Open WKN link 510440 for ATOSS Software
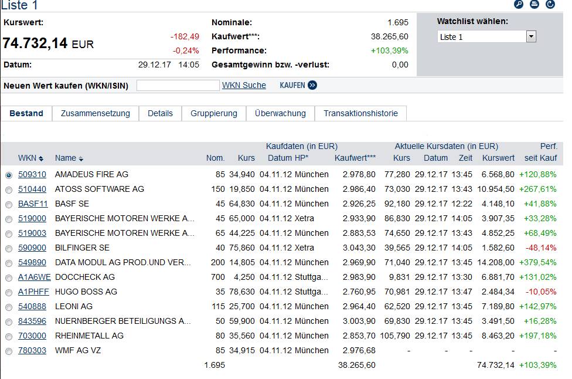 coord(32,189)
